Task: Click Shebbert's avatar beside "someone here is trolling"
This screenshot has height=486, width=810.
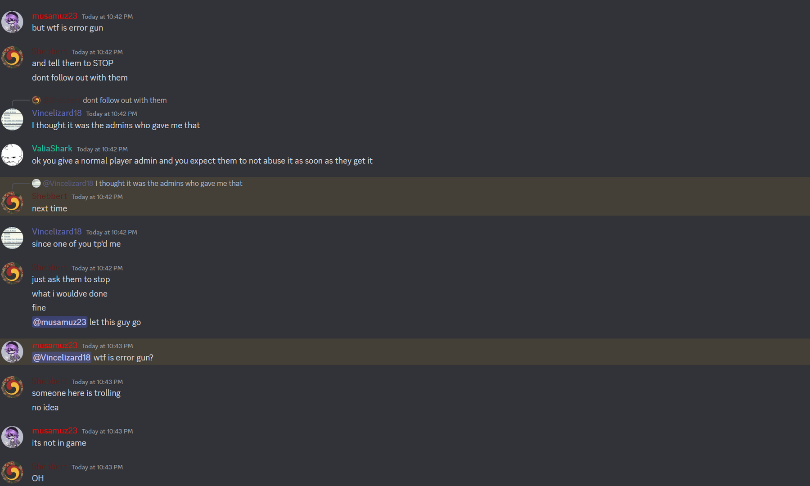Action: point(12,387)
